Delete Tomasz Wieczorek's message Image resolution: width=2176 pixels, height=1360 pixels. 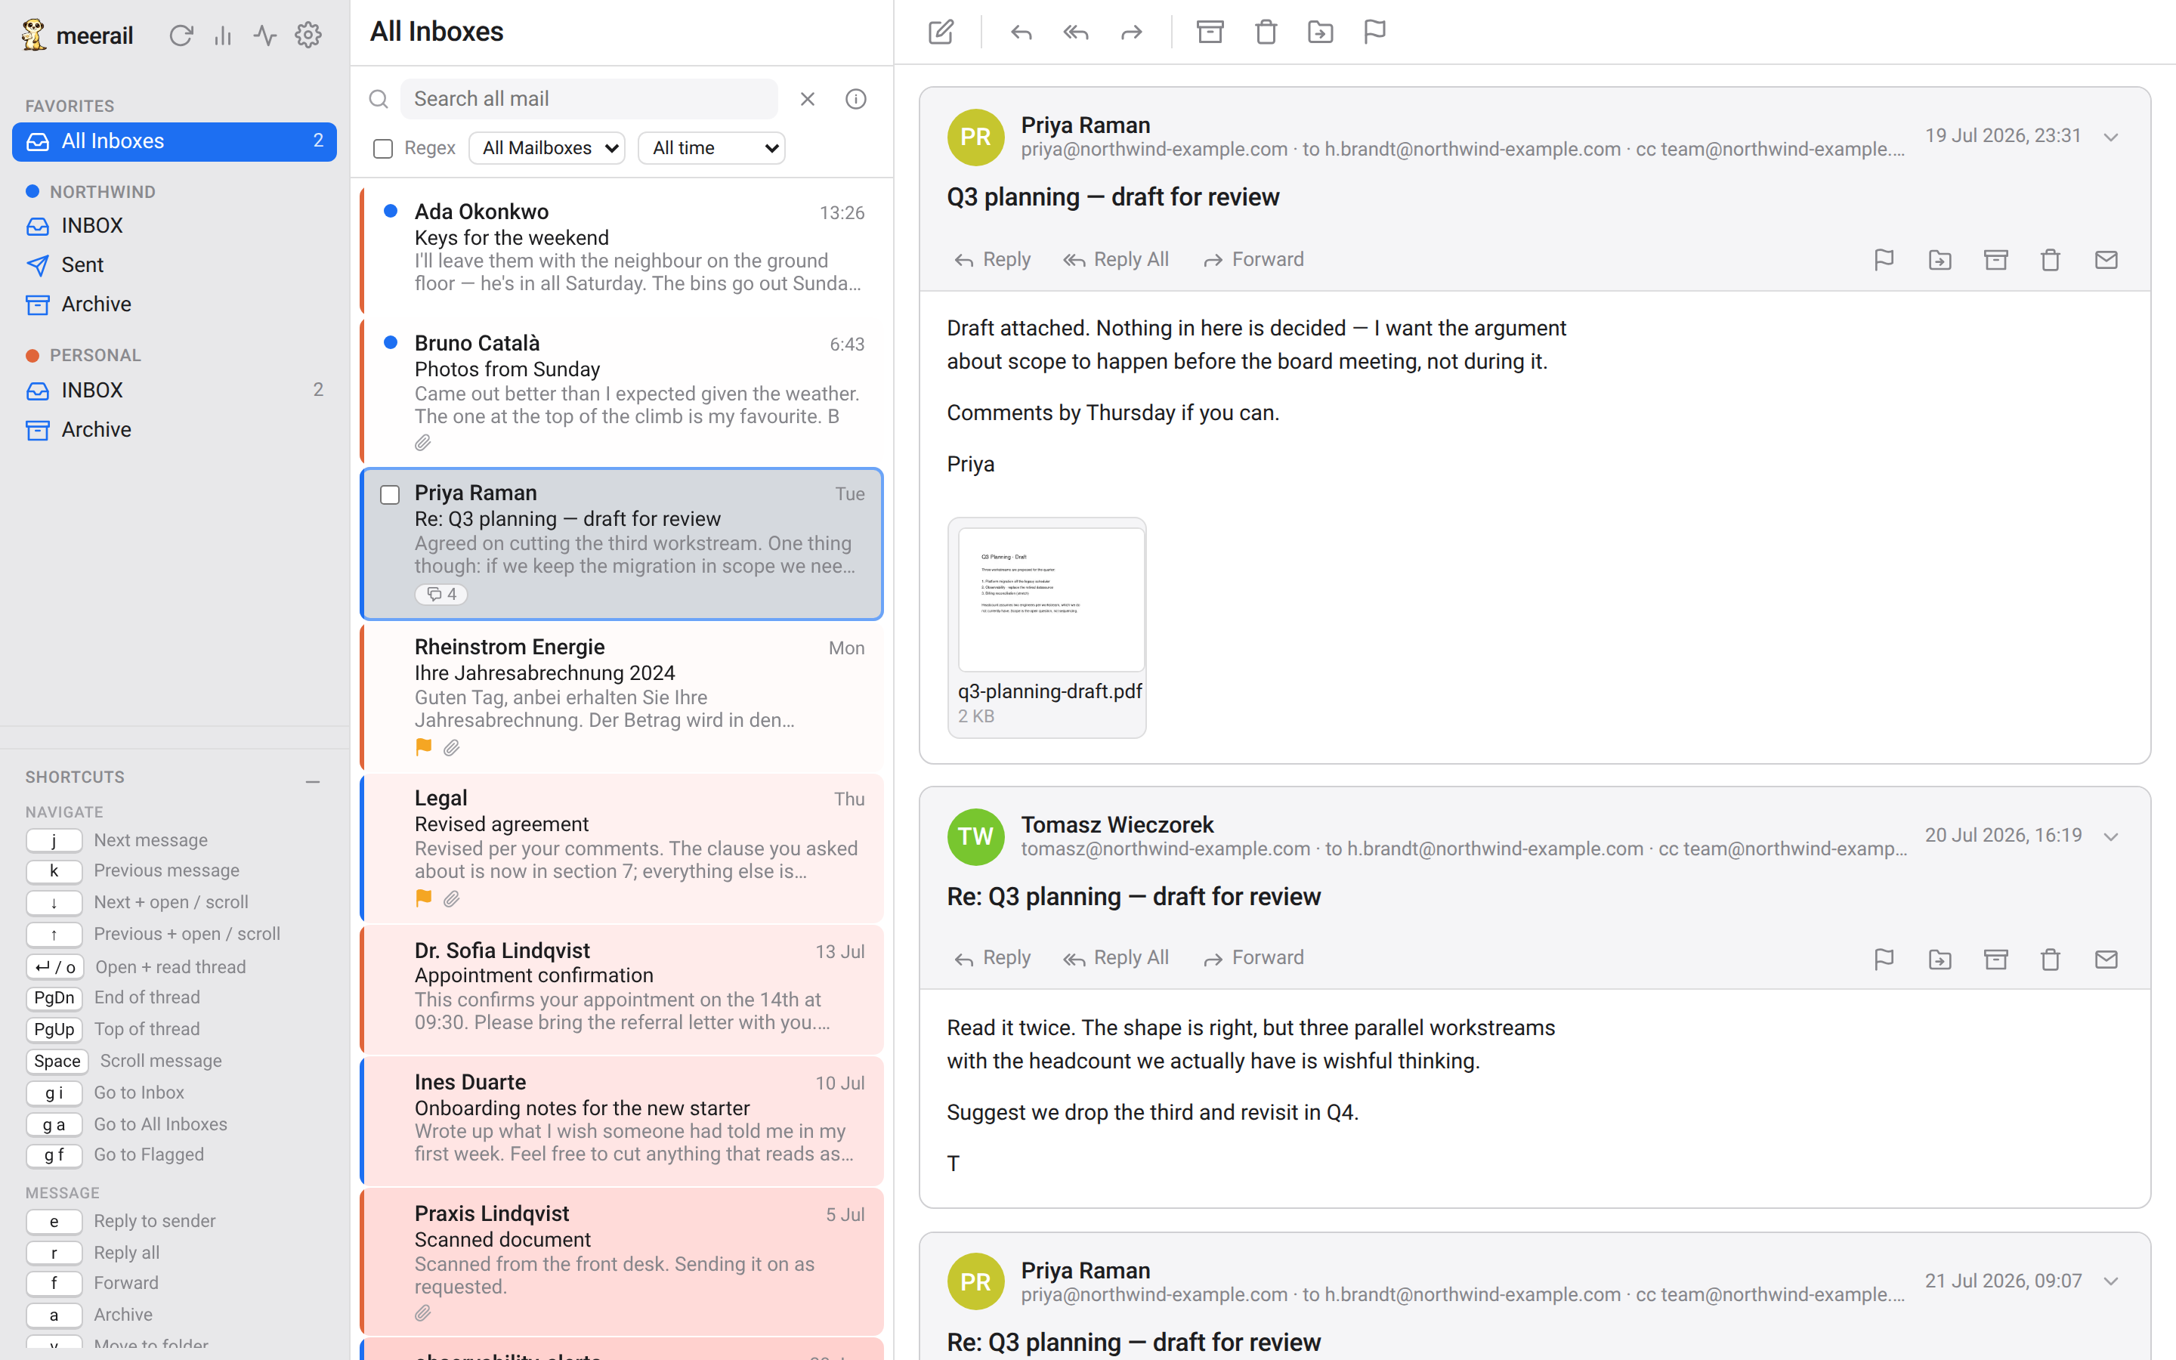coord(2050,959)
